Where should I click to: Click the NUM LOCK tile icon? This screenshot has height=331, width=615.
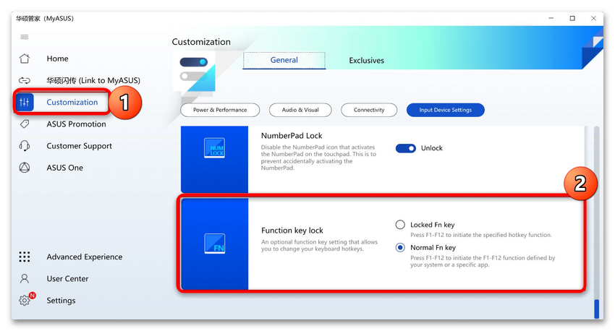(x=215, y=148)
